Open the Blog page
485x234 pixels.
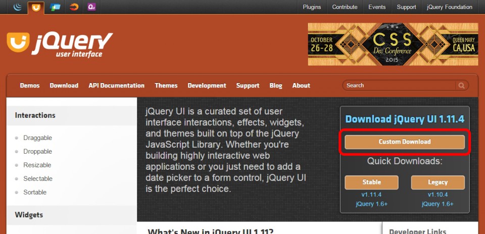coord(276,85)
